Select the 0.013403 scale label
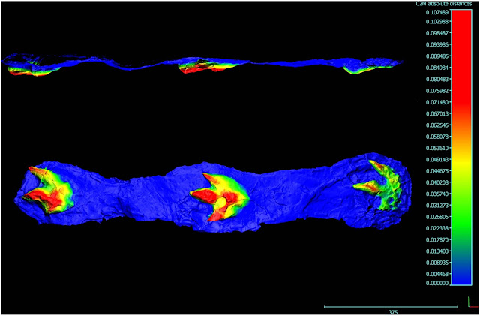Image resolution: width=480 pixels, height=316 pixels. click(x=437, y=251)
